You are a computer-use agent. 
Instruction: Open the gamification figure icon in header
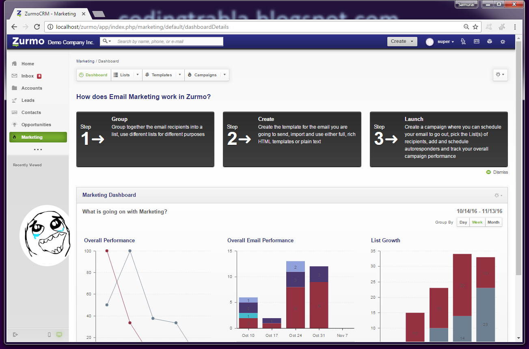pos(463,41)
